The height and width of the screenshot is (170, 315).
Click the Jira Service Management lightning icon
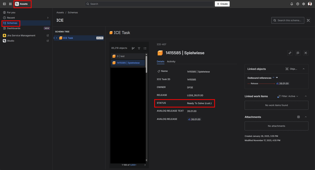click(4, 36)
